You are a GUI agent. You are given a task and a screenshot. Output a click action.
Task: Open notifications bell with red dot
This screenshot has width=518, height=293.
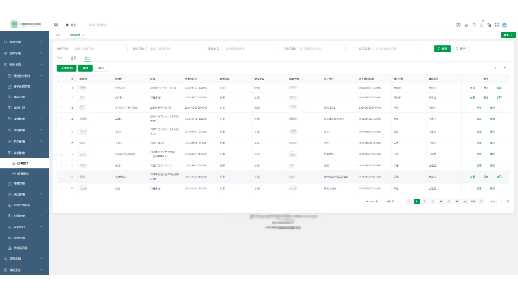482,25
